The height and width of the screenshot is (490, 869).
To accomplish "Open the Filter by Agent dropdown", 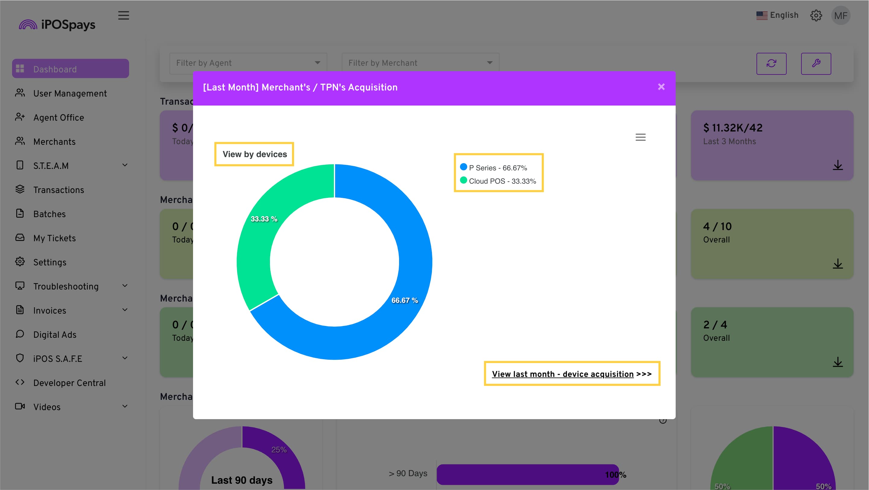I will 248,63.
